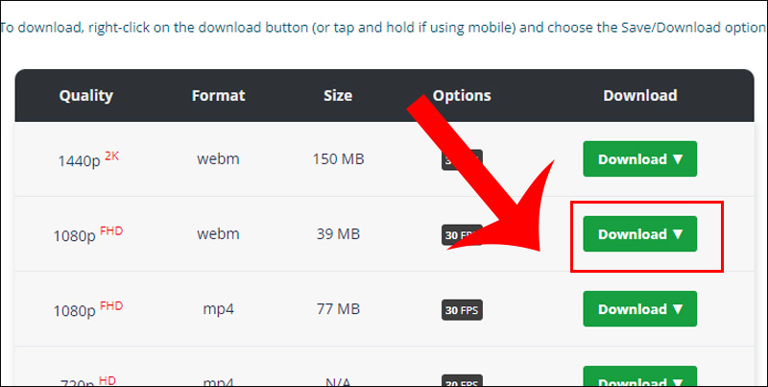Click highlighted Download button for 1080p webm

point(639,234)
